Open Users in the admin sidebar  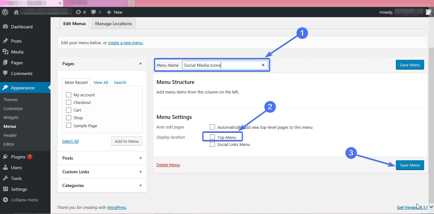[x=25, y=168]
